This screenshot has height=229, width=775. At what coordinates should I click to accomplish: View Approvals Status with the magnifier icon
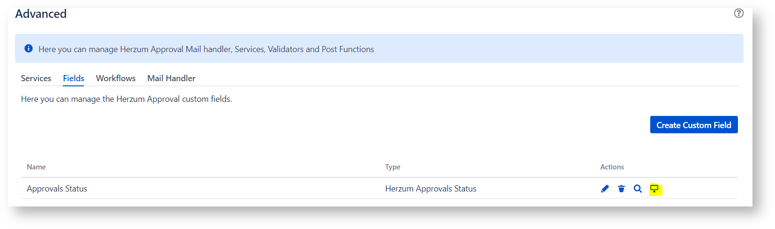(638, 189)
